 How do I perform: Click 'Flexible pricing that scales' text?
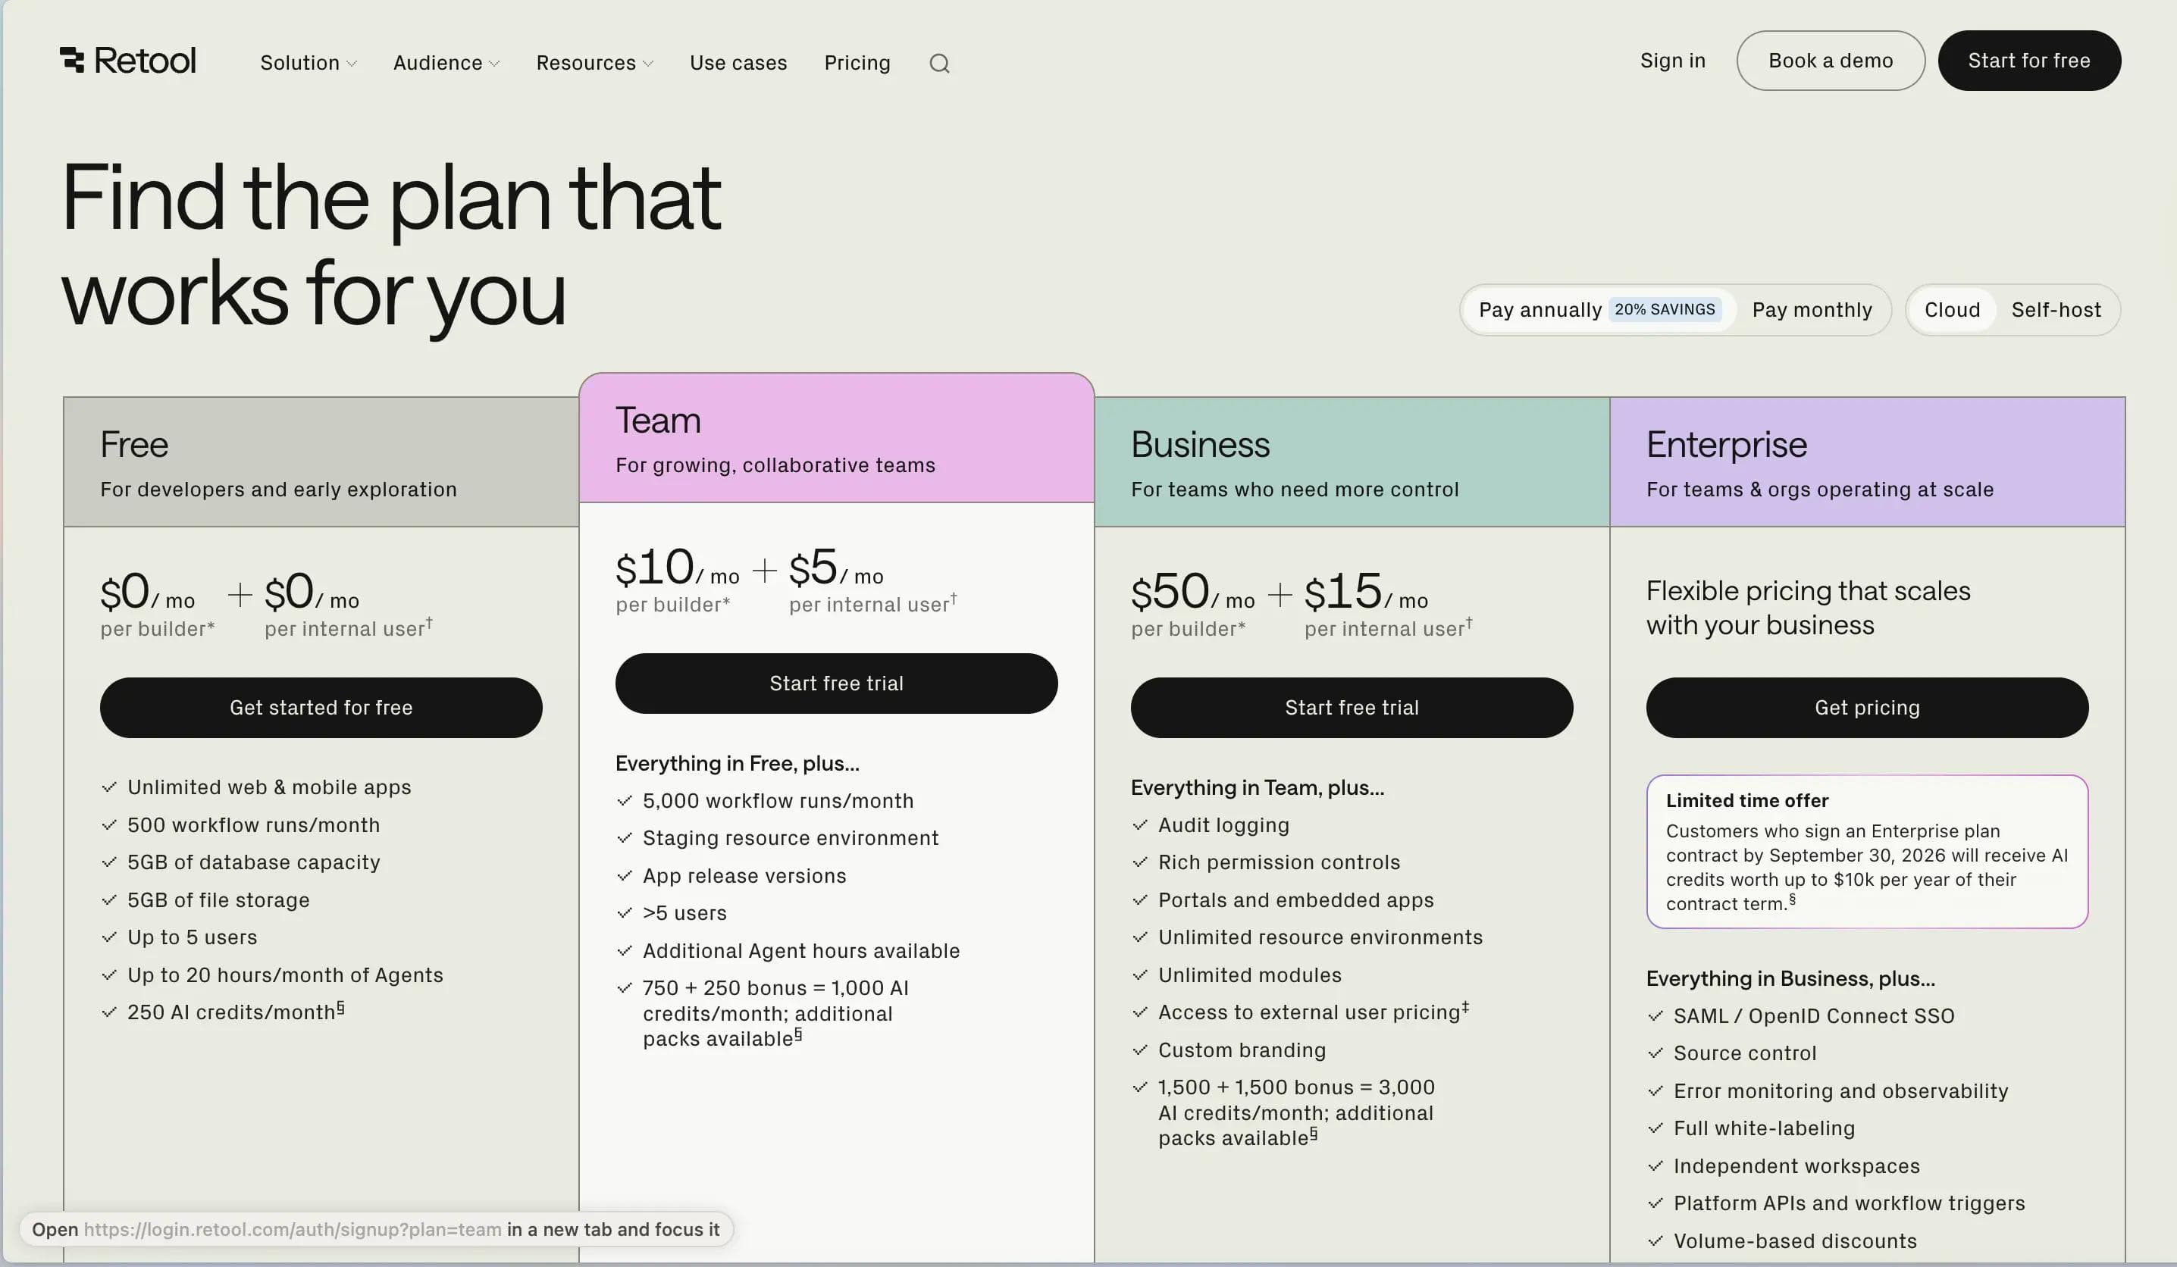point(1807,591)
